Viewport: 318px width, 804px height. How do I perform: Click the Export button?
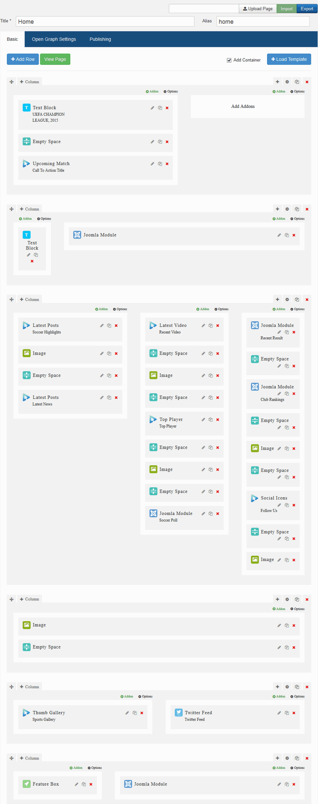(x=307, y=9)
